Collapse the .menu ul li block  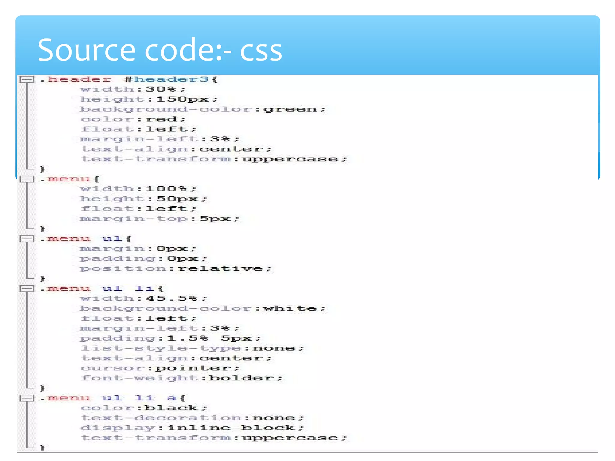coord(27,289)
